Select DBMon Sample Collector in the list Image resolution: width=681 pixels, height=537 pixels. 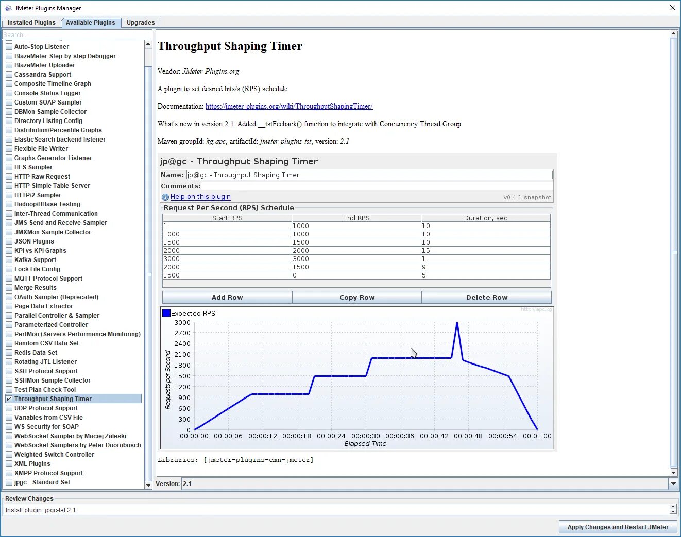pyautogui.click(x=50, y=112)
